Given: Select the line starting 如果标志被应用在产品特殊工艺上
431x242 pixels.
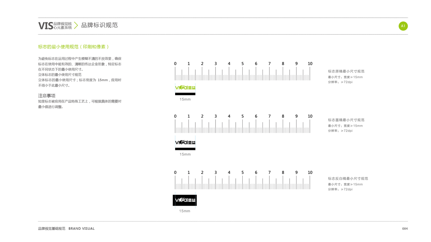Looking at the screenshot, I should 80,101.
